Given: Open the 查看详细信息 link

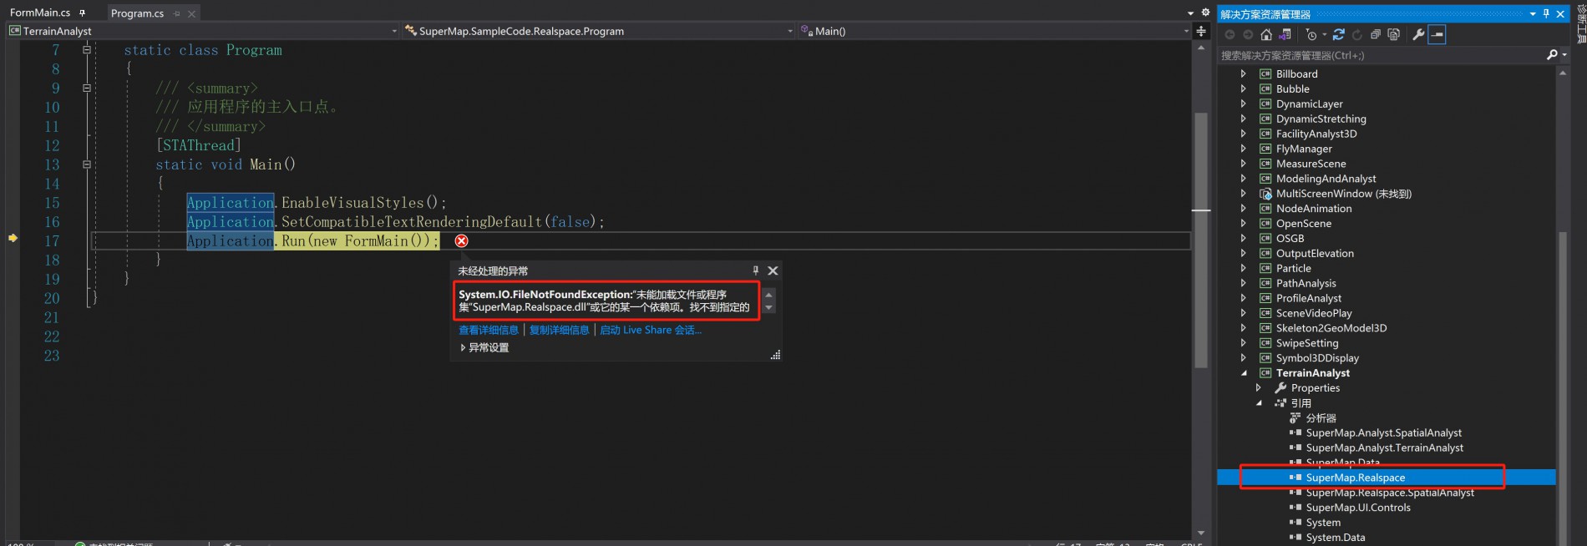Looking at the screenshot, I should [x=489, y=330].
